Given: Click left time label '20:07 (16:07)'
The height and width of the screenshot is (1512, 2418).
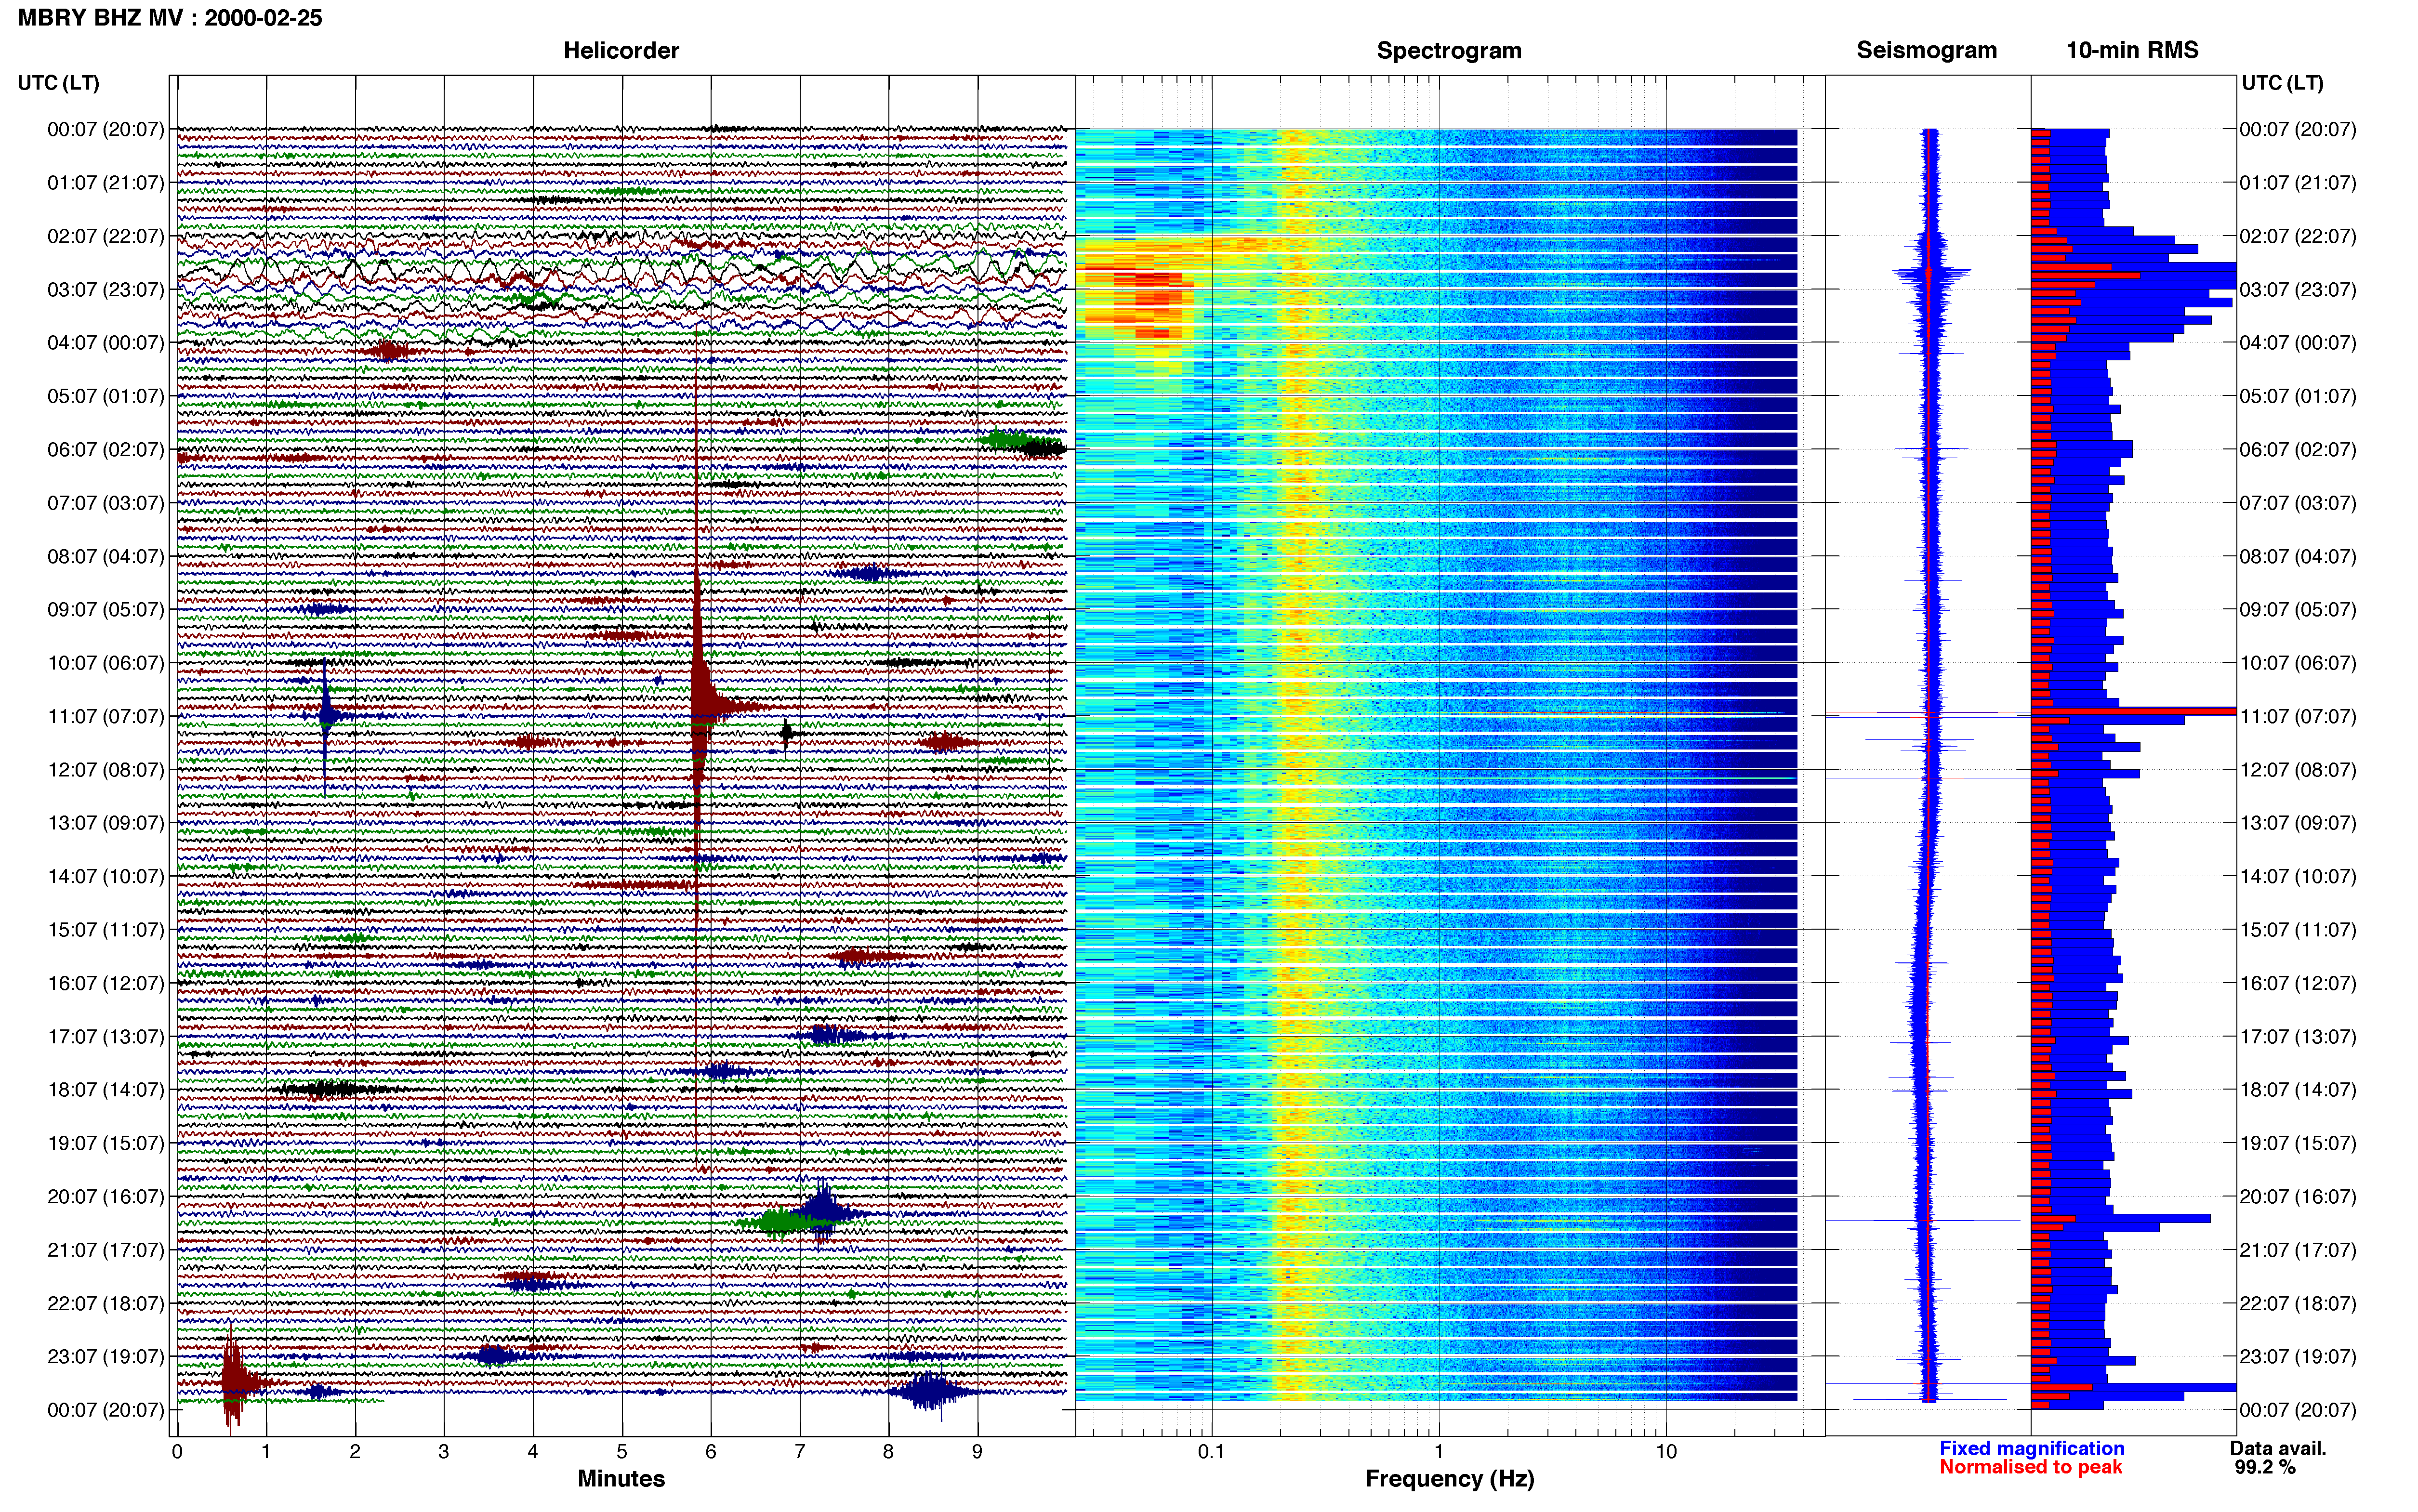Looking at the screenshot, I should [x=106, y=1196].
